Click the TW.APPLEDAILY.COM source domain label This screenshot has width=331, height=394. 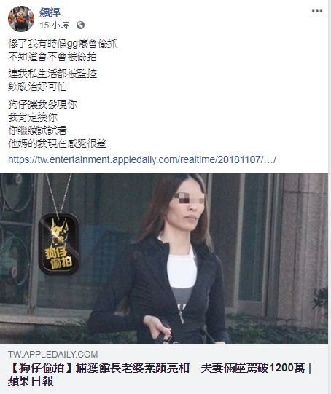pyautogui.click(x=52, y=354)
